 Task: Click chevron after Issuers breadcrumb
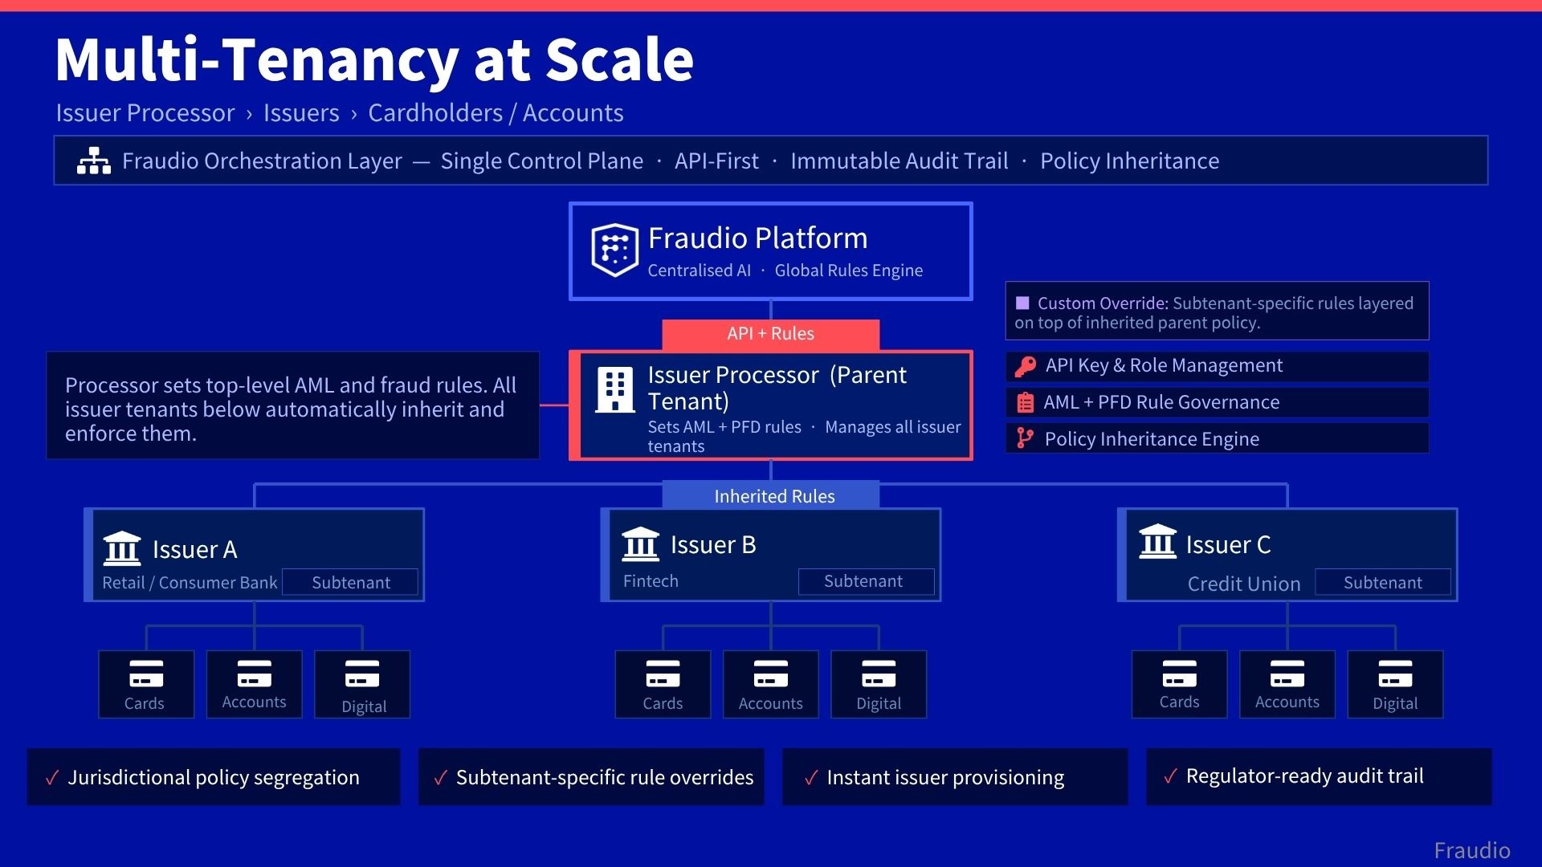[x=353, y=114]
